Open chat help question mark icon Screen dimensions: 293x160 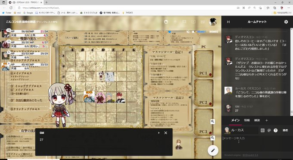pyautogui.click(x=275, y=130)
